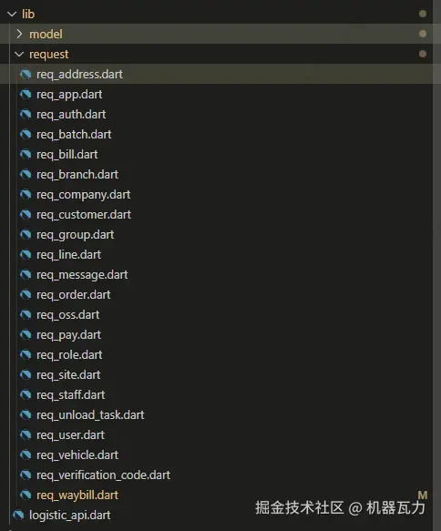Click Dart icon beside req_address.dart
The image size is (441, 531).
click(26, 74)
